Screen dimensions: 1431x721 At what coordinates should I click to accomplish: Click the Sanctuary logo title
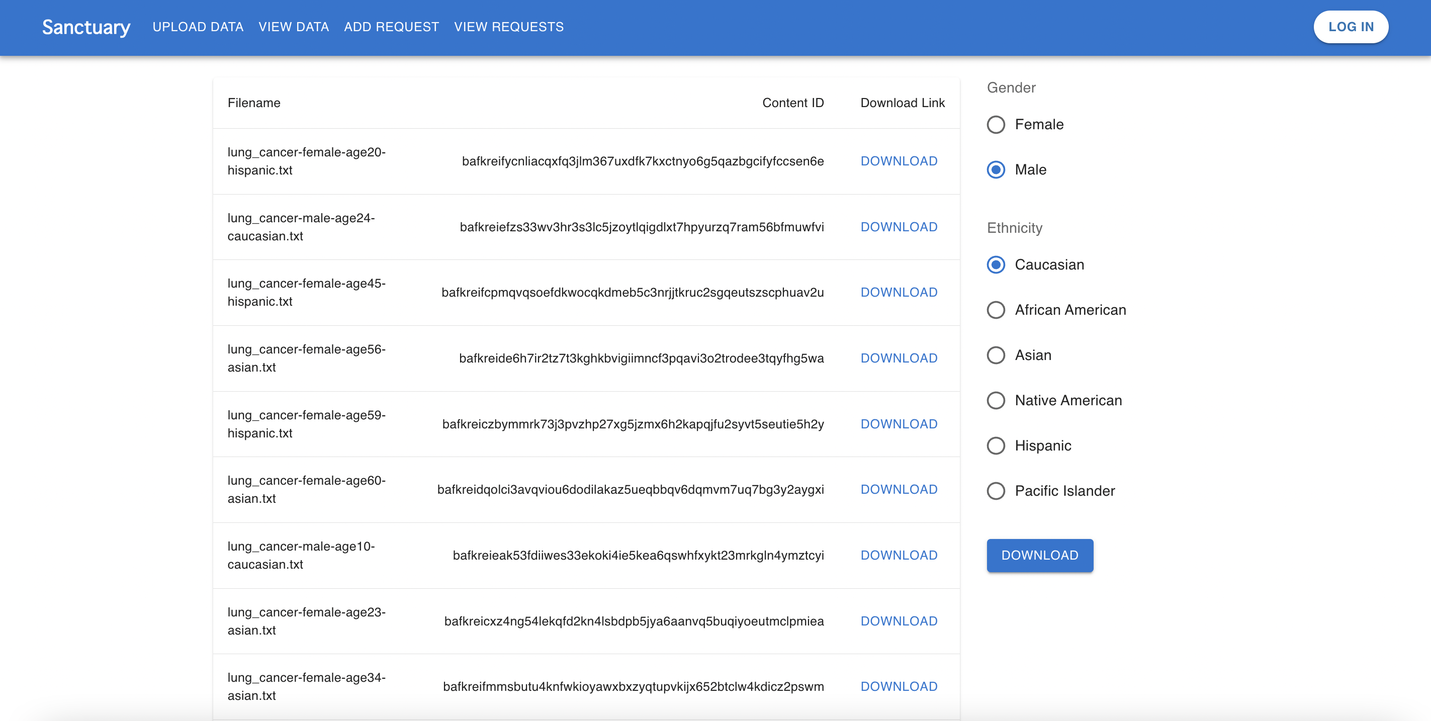coord(86,27)
